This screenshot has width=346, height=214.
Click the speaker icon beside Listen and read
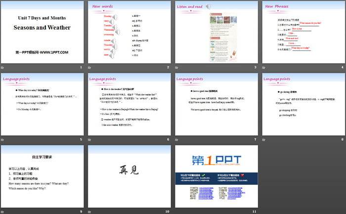(x=208, y=6)
